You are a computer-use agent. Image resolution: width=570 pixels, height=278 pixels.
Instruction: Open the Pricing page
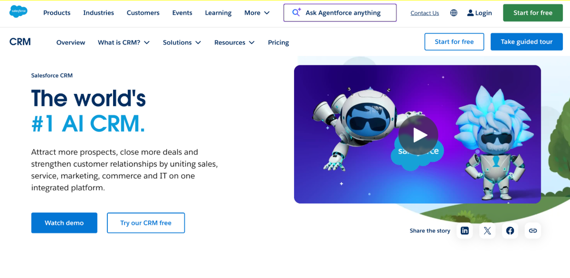pyautogui.click(x=278, y=42)
